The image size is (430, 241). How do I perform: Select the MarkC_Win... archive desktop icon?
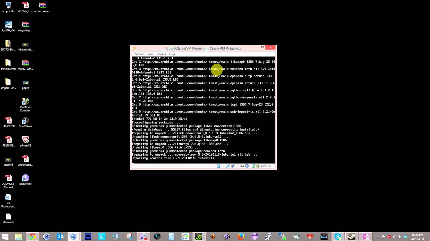point(25,65)
